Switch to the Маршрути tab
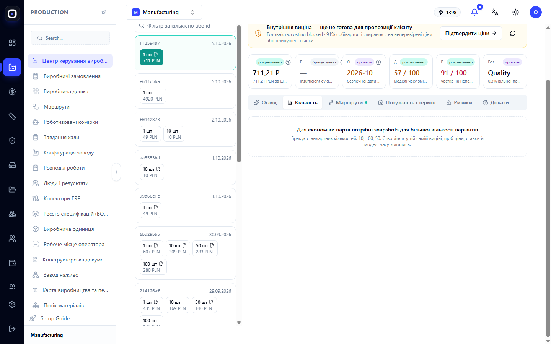 pos(348,102)
